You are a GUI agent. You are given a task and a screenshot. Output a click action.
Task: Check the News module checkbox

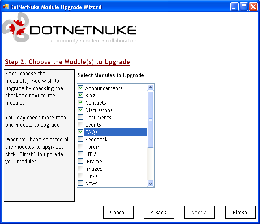[80, 183]
